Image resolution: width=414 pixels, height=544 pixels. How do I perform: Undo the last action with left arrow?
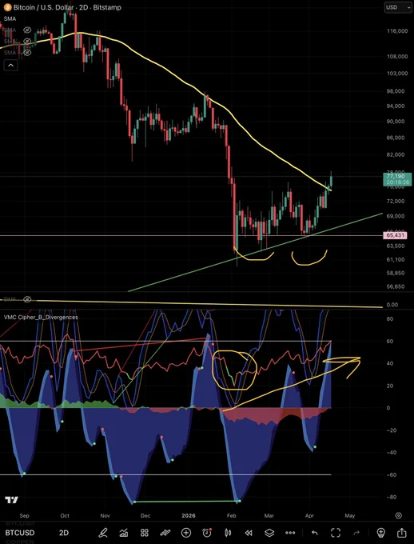[314, 533]
